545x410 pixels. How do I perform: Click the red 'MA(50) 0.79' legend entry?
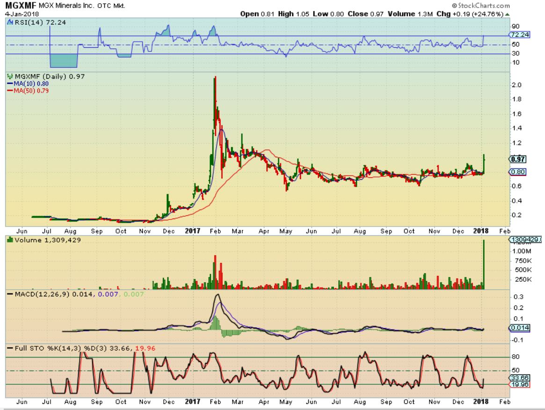[28, 91]
